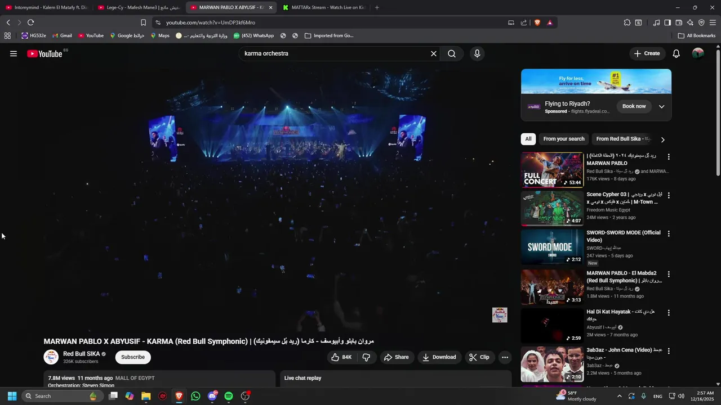Expand the Flying to Riyadh ad chevron
721x405 pixels.
[662, 106]
